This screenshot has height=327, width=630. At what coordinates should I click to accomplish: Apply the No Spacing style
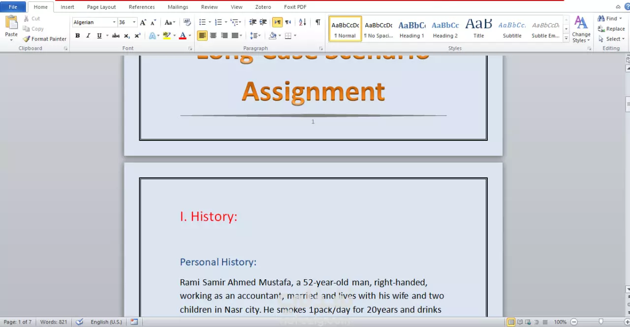click(x=378, y=29)
